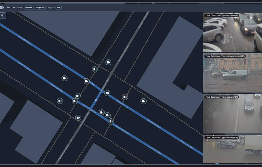Click the camera marker directly below-left of the topmost one
The image size is (262, 167).
(95, 69)
